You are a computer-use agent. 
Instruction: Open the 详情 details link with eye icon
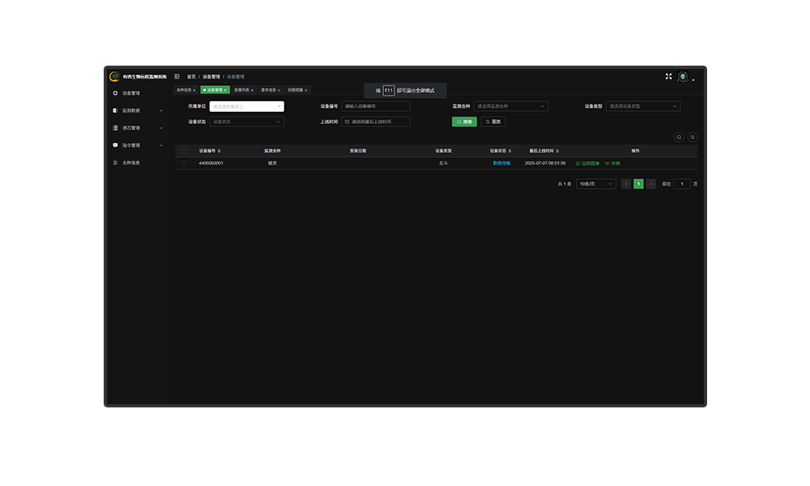click(x=612, y=163)
